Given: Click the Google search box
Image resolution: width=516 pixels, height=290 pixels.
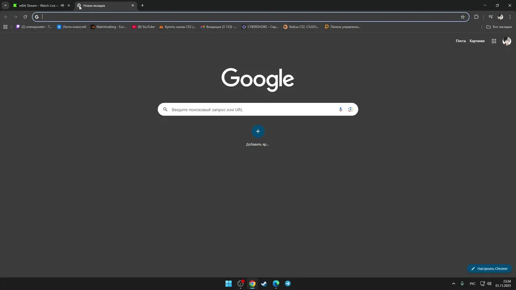Looking at the screenshot, I should click(x=258, y=110).
